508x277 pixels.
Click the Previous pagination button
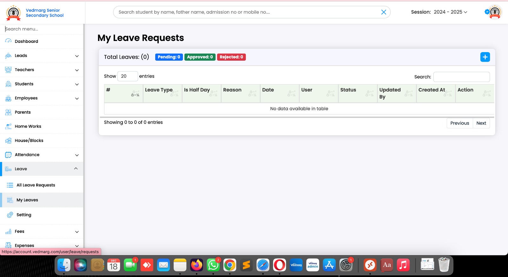tap(460, 123)
